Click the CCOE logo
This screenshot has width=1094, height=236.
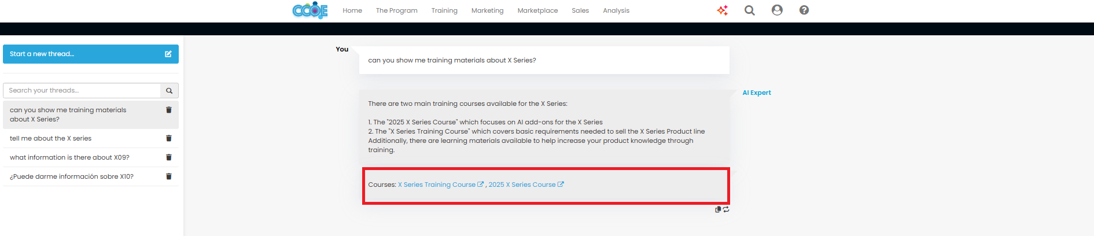coord(310,10)
